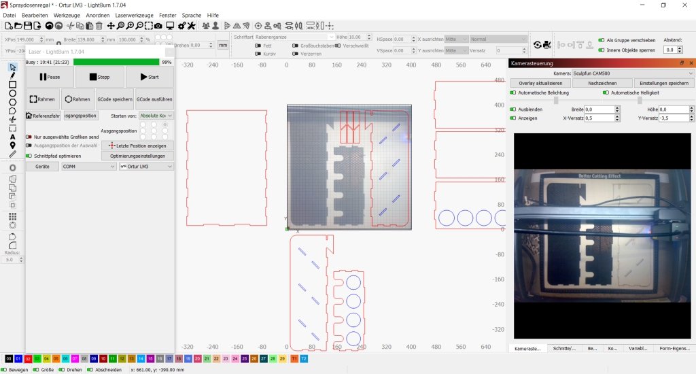This screenshot has width=696, height=374.
Task: Open 'Starten von' Absolute Koords dropdown
Action: tap(156, 116)
